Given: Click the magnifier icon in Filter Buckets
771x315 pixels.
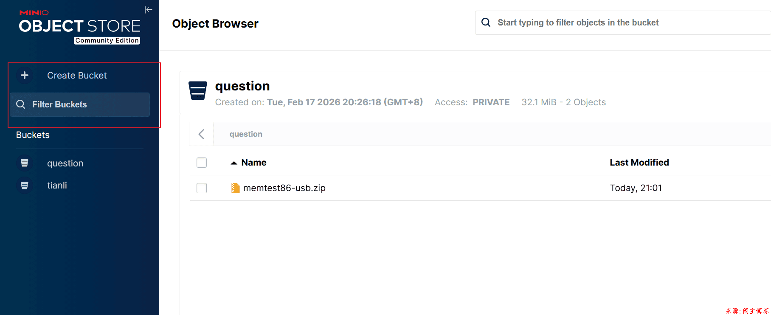Looking at the screenshot, I should (x=20, y=104).
